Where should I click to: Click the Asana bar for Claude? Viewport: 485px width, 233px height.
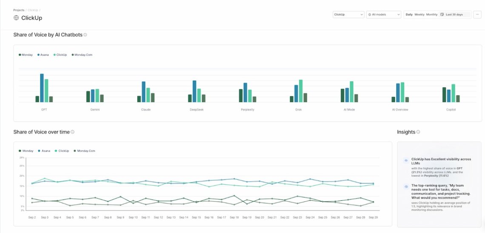[143, 92]
